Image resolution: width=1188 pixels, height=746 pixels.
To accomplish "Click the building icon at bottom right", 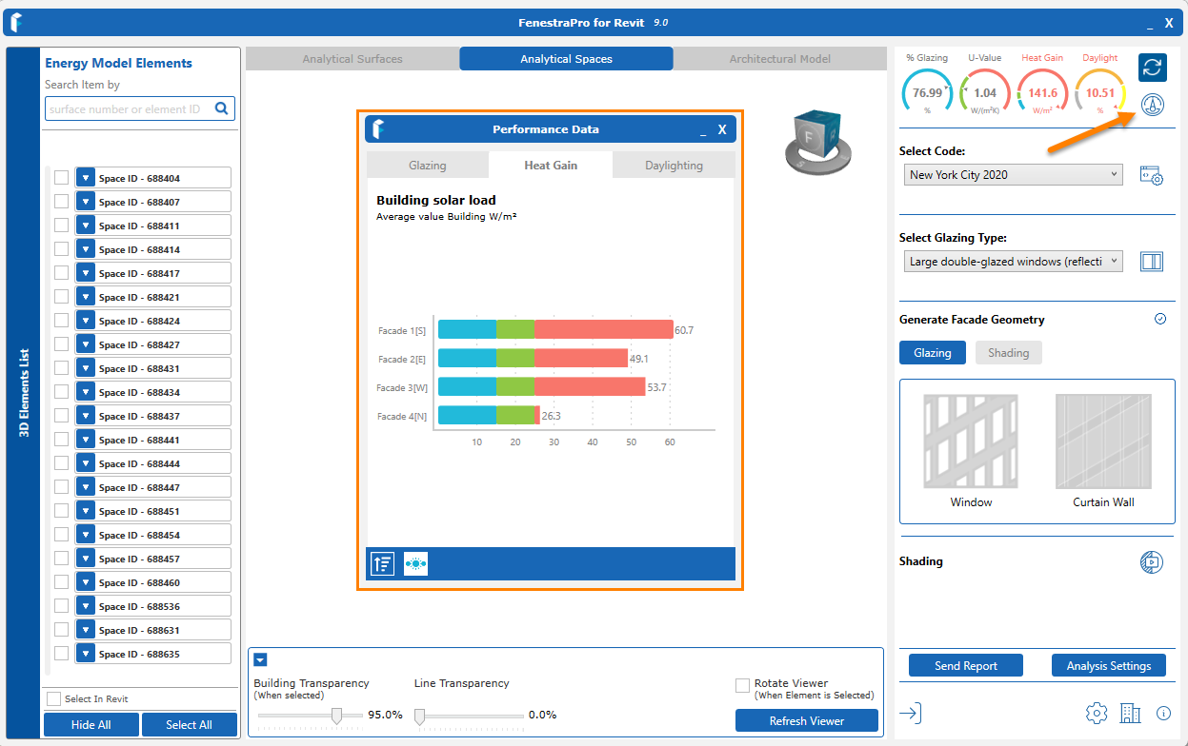I will click(x=1130, y=713).
